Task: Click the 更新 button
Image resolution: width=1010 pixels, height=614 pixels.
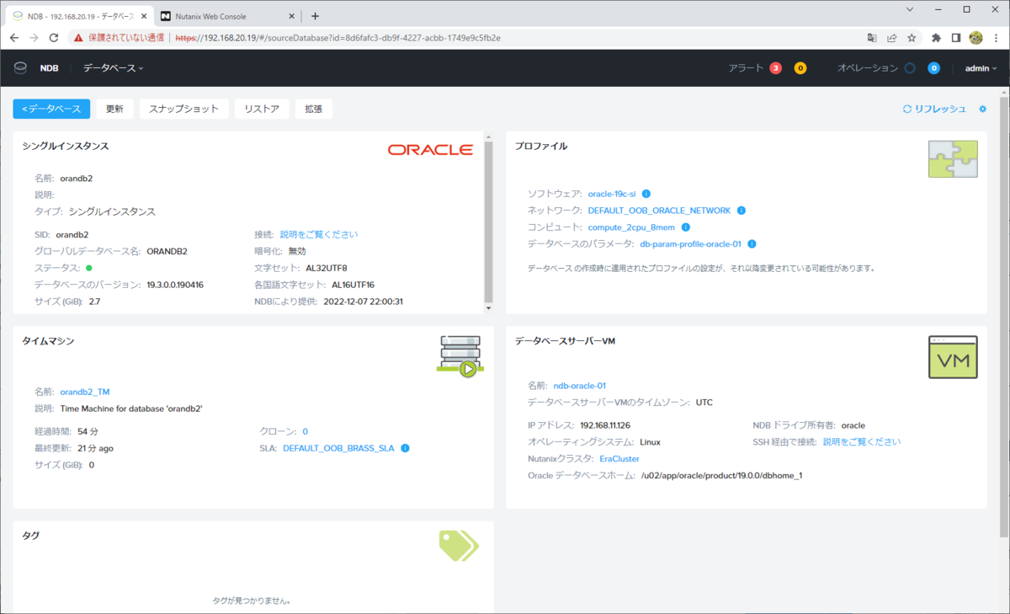Action: point(114,109)
